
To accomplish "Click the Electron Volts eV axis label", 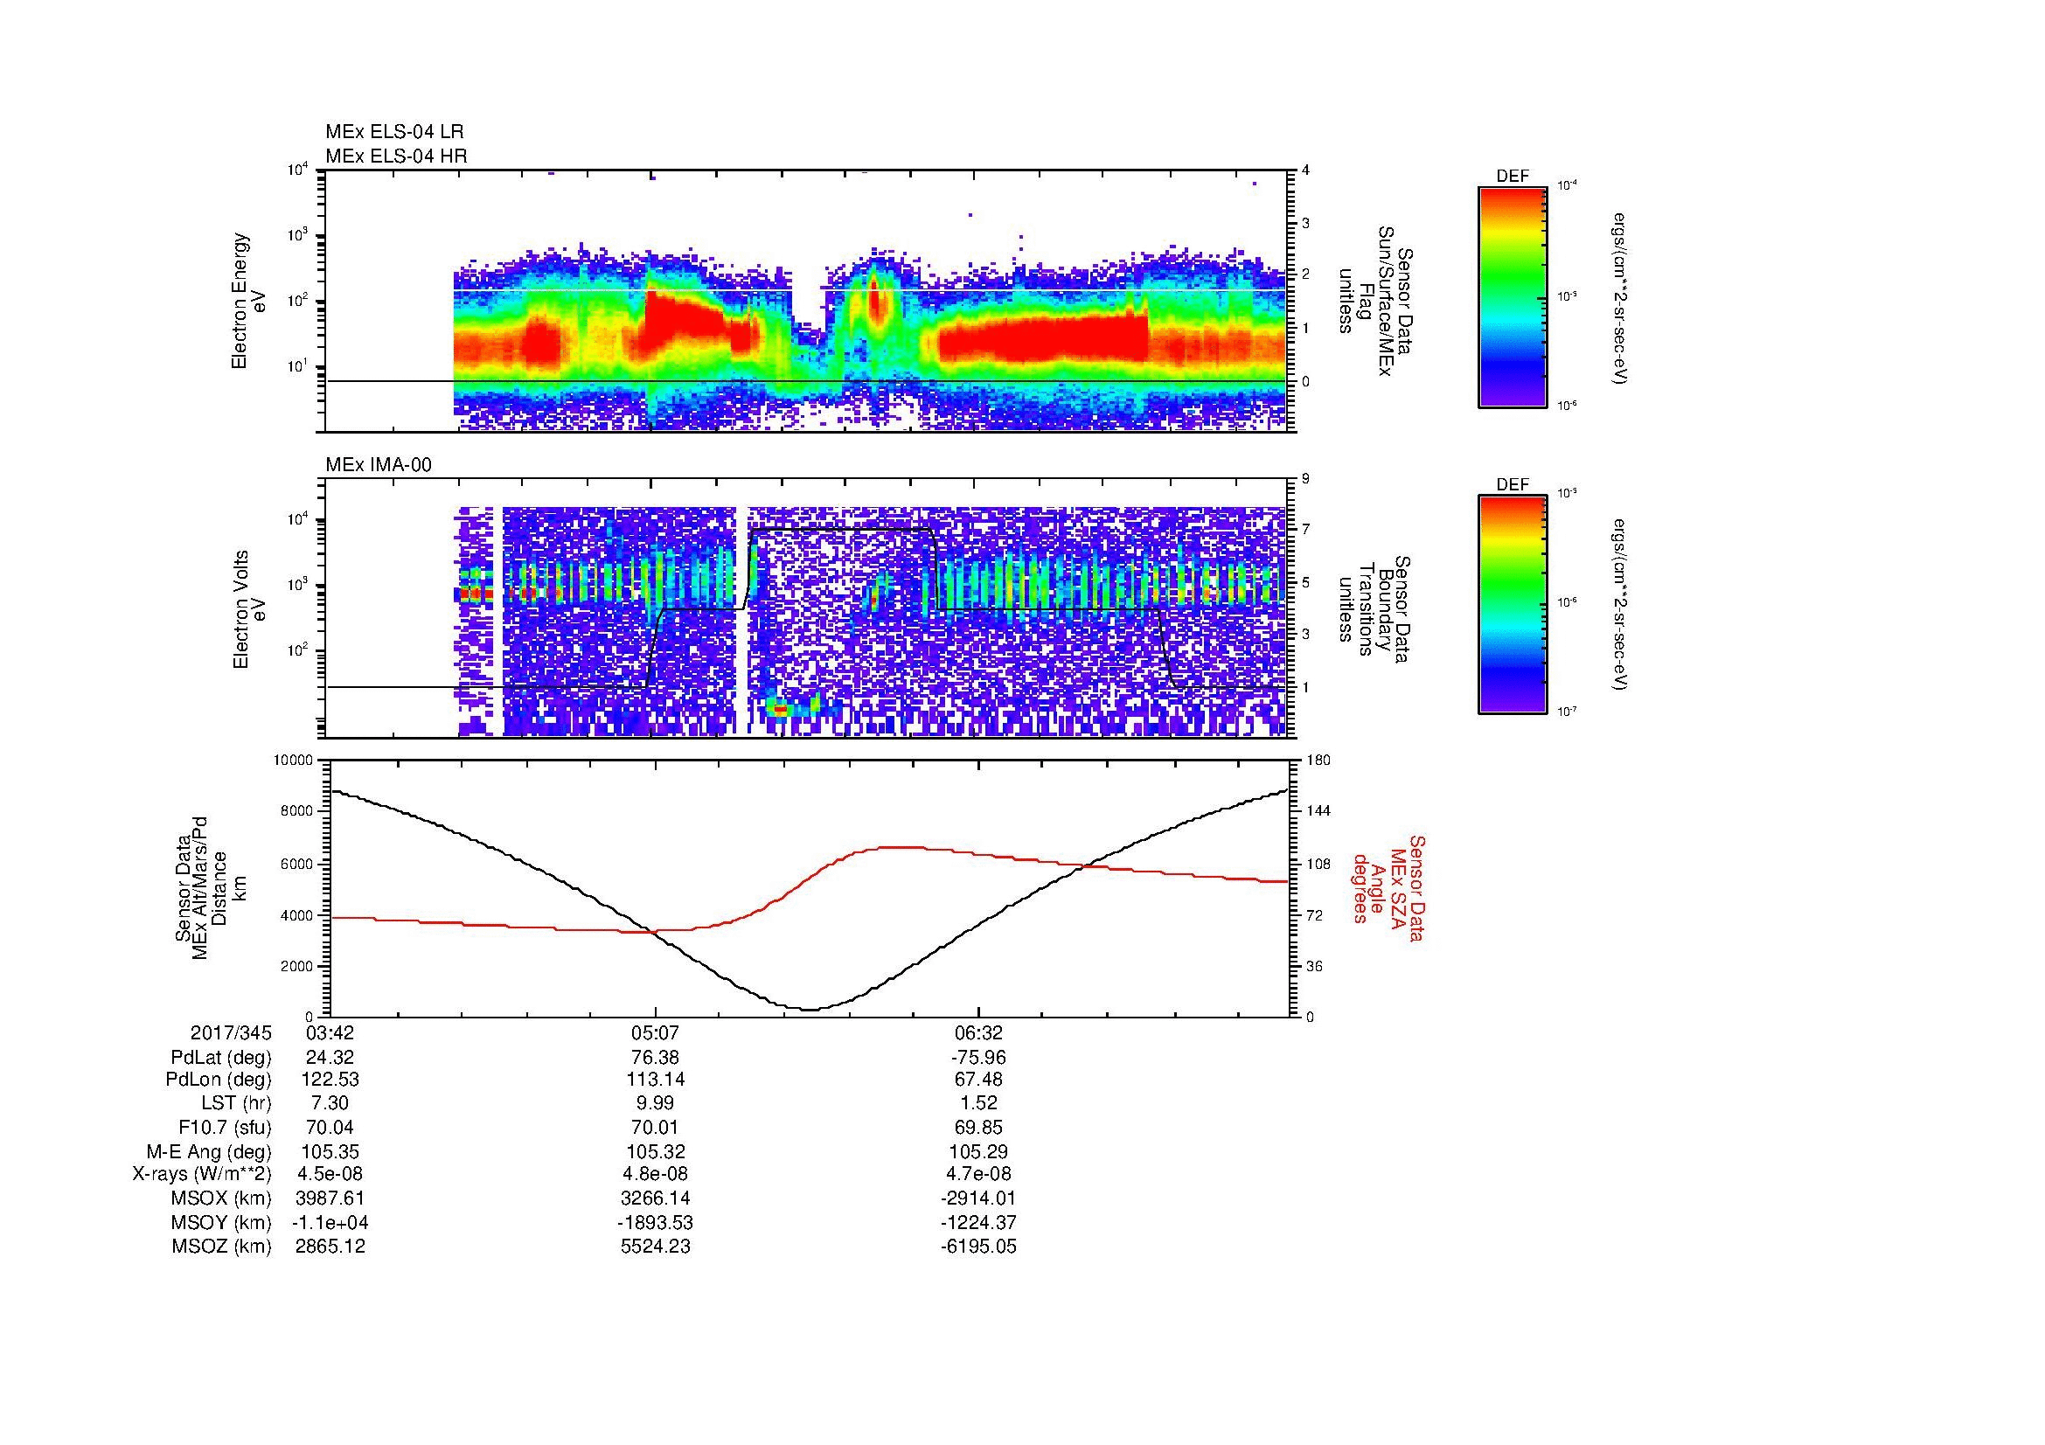I will pos(249,610).
